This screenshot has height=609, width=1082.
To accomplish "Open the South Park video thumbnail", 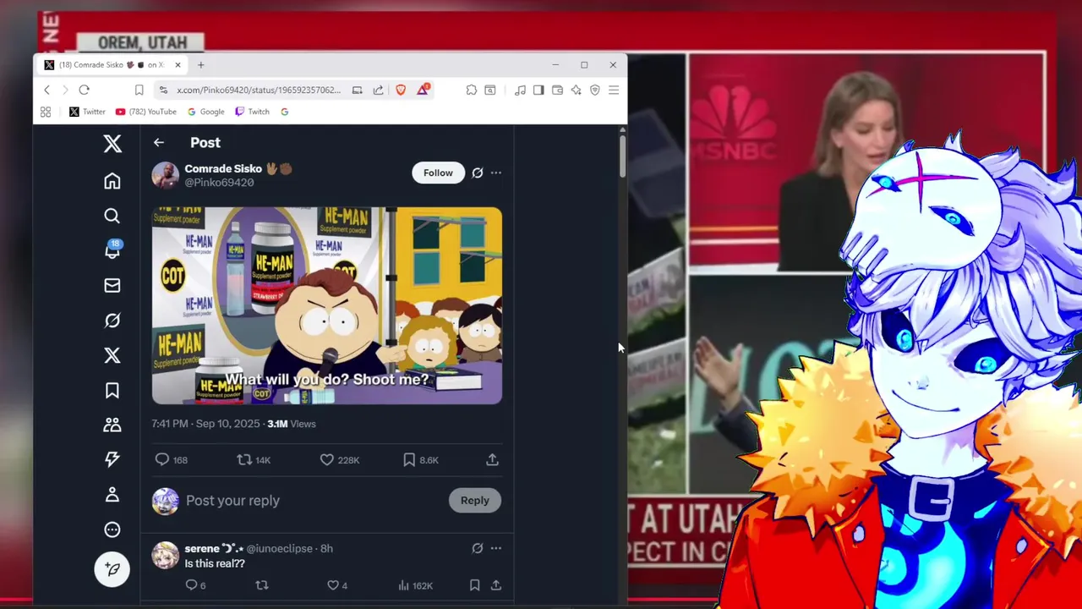I will pyautogui.click(x=327, y=305).
